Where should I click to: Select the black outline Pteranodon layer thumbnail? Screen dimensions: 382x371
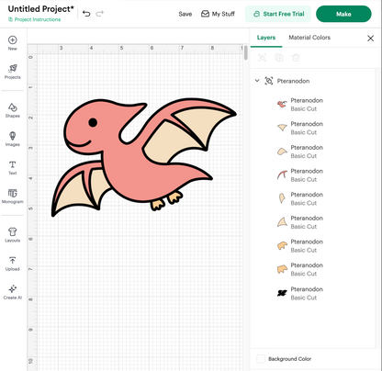[x=282, y=293]
